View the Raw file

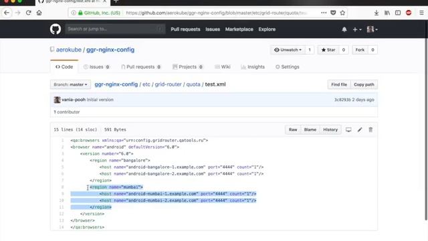pyautogui.click(x=293, y=129)
